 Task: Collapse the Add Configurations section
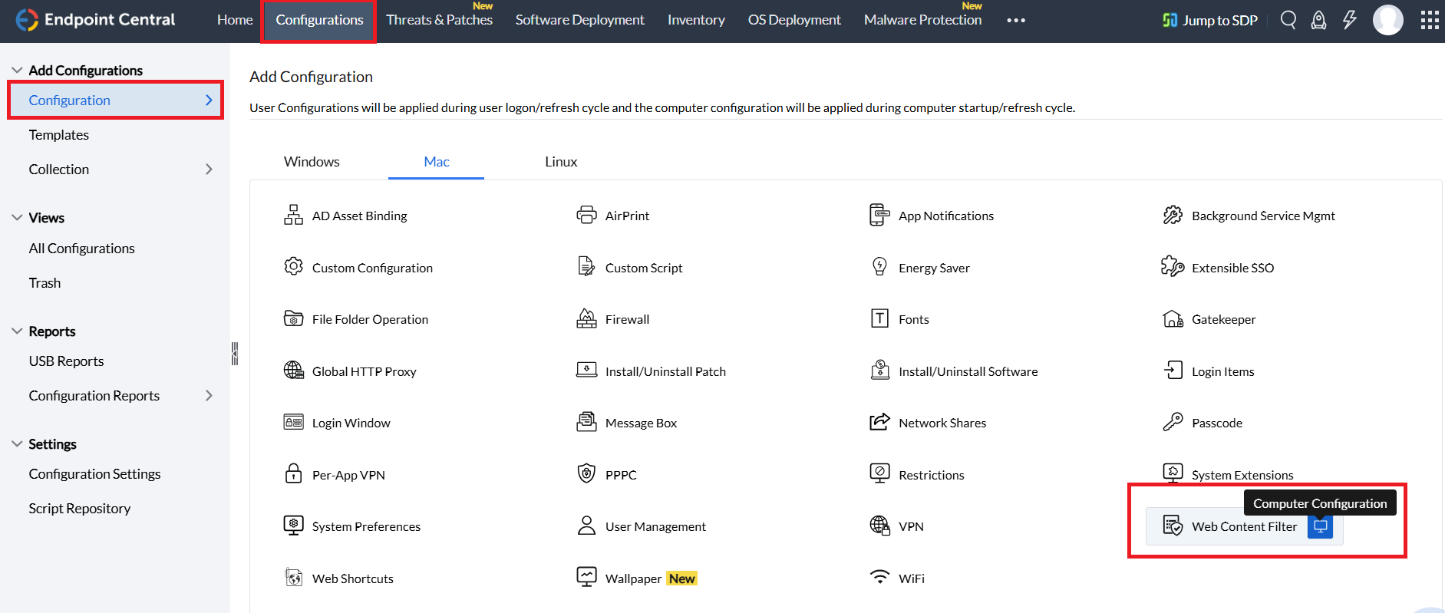(x=17, y=70)
